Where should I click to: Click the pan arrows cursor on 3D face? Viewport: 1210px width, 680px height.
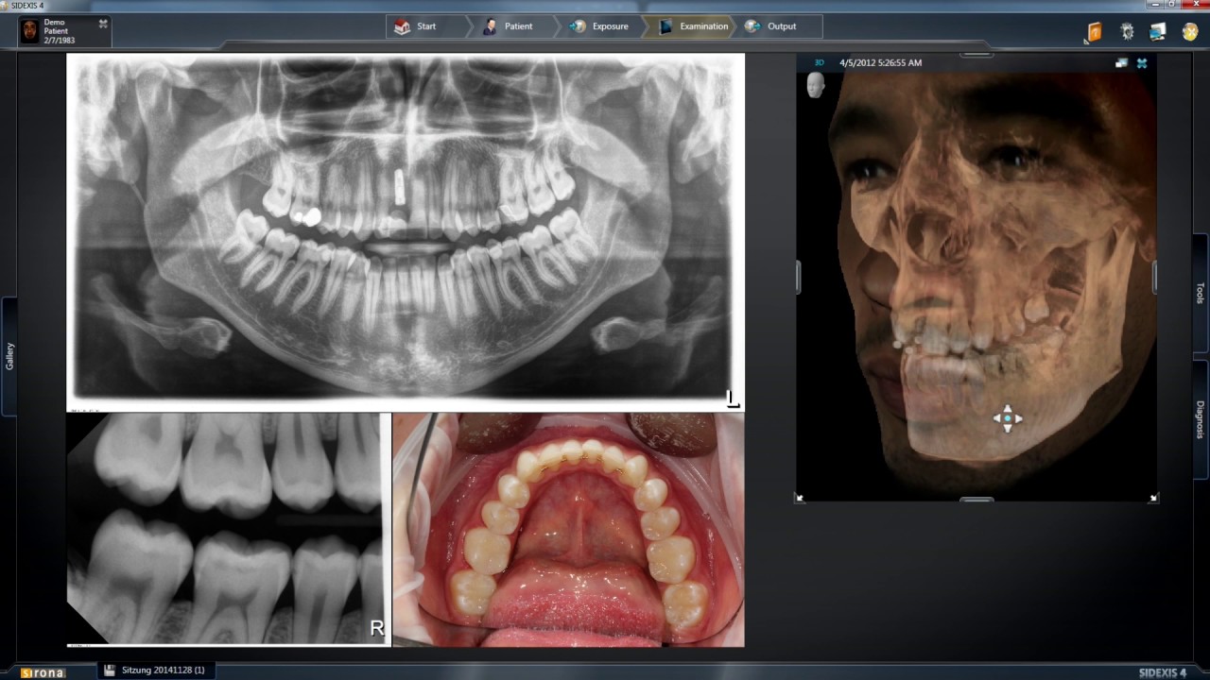pos(1008,418)
